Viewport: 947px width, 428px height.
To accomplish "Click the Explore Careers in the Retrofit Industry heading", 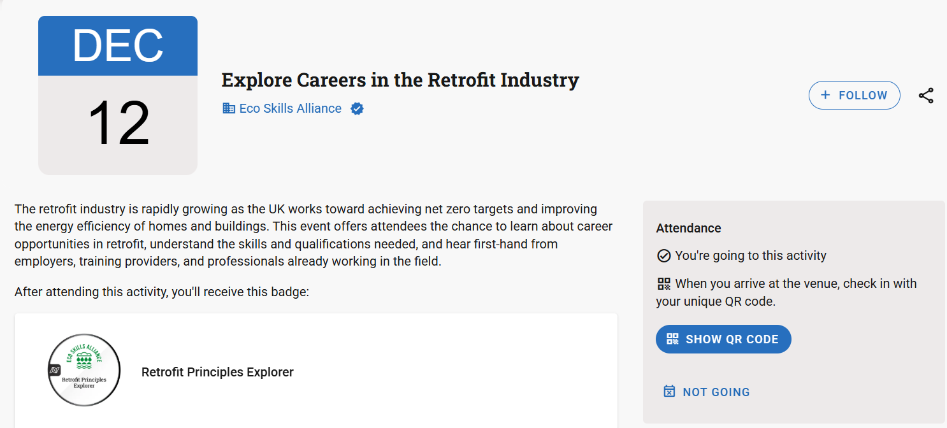I will click(400, 81).
